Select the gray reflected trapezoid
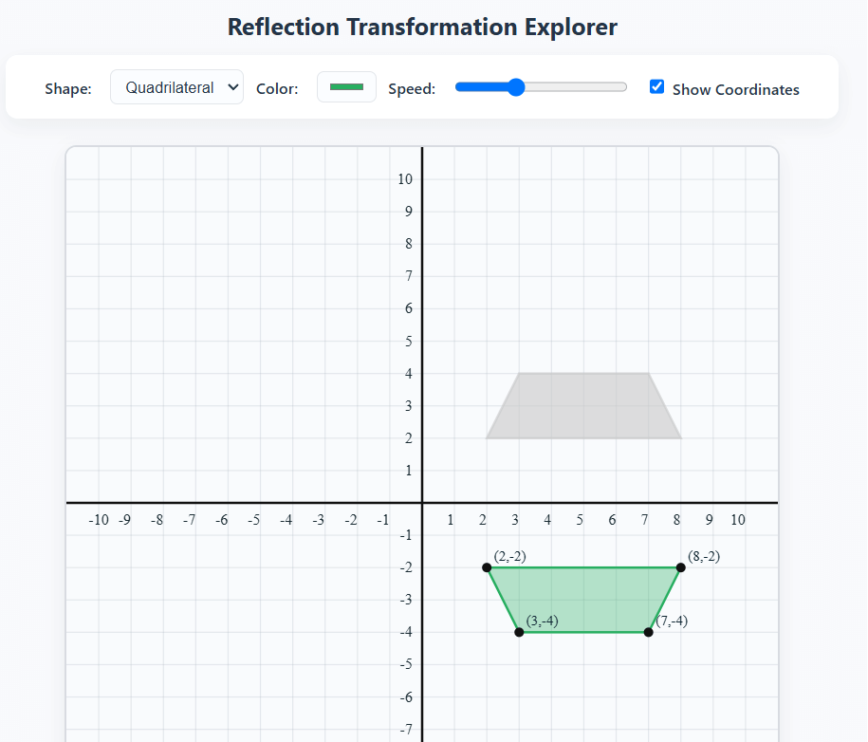 pos(583,406)
